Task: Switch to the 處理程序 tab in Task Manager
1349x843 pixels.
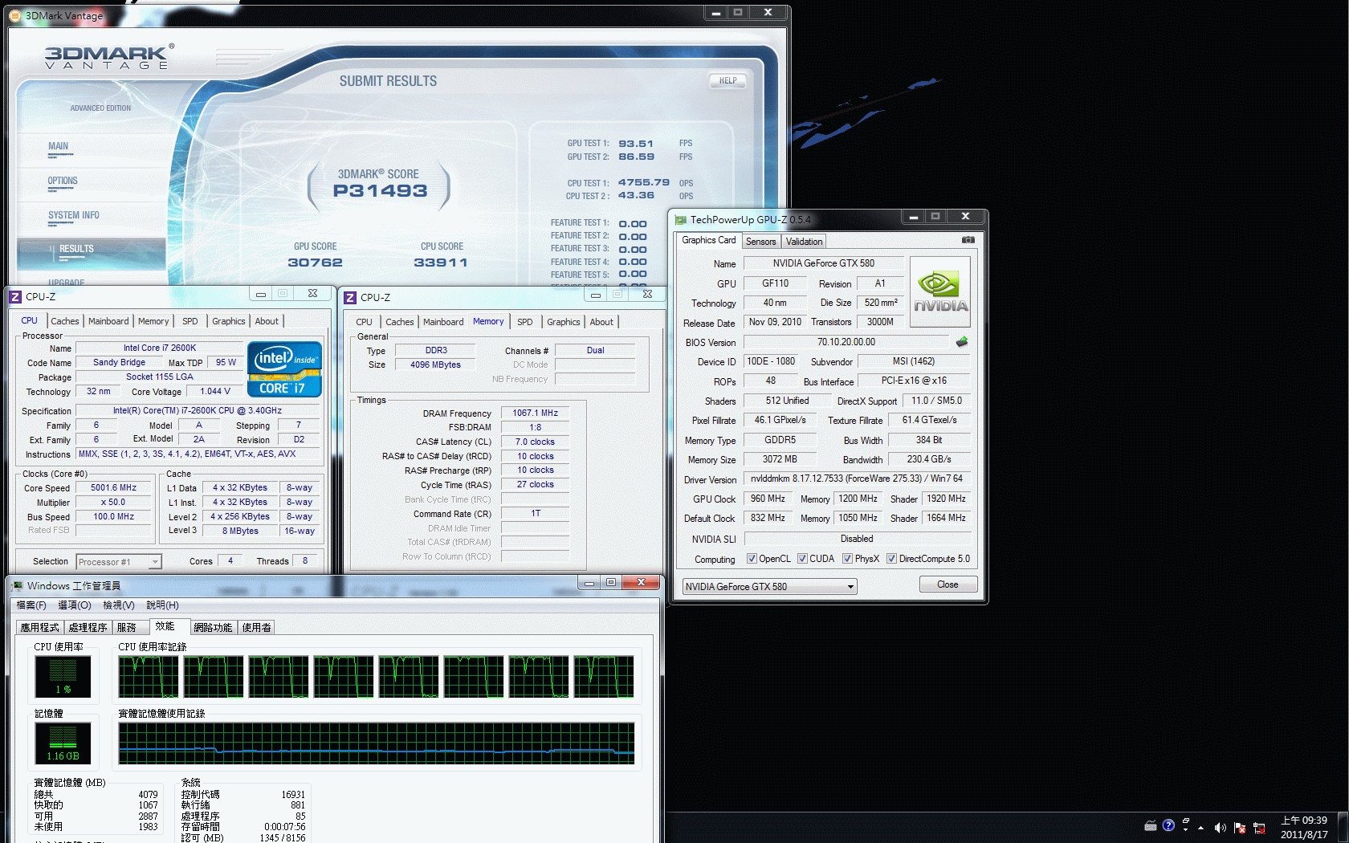Action: [88, 628]
